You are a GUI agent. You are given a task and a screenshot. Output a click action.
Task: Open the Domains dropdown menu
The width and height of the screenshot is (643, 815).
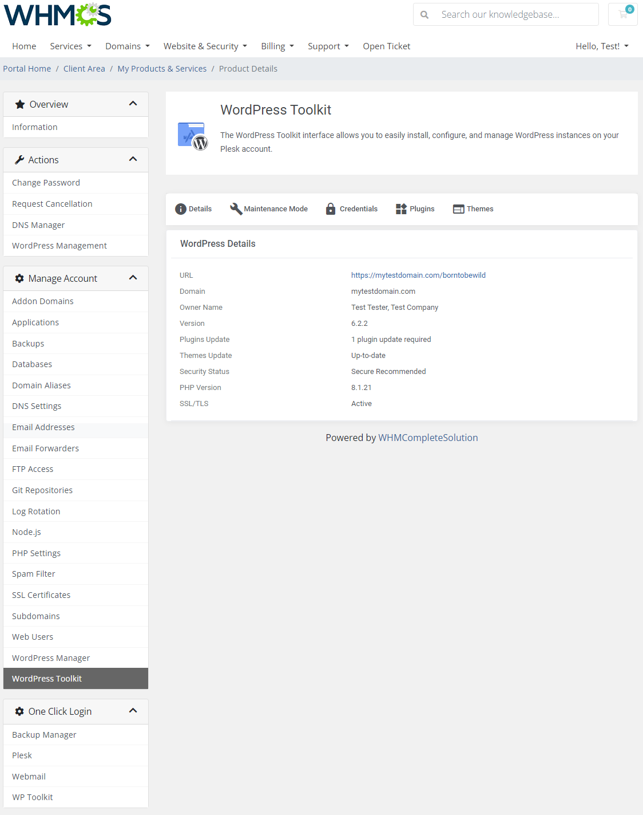pos(127,46)
